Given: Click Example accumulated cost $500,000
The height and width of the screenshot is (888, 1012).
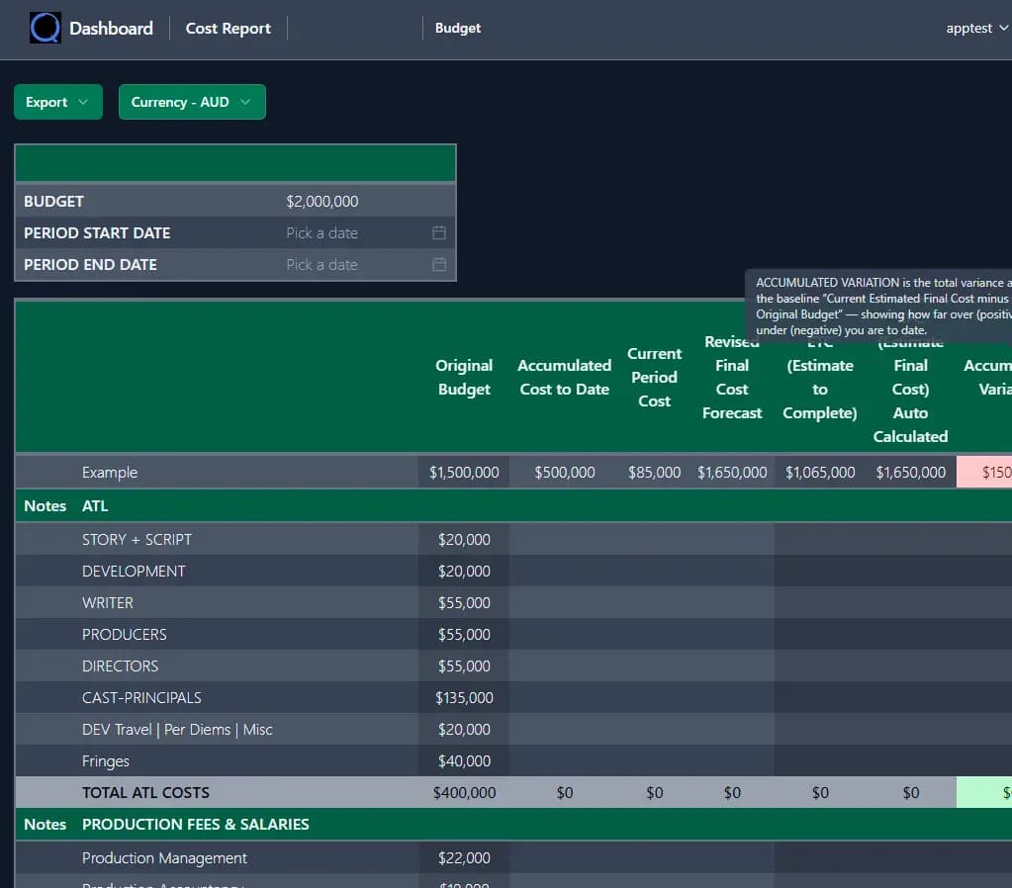Looking at the screenshot, I should pos(564,473).
